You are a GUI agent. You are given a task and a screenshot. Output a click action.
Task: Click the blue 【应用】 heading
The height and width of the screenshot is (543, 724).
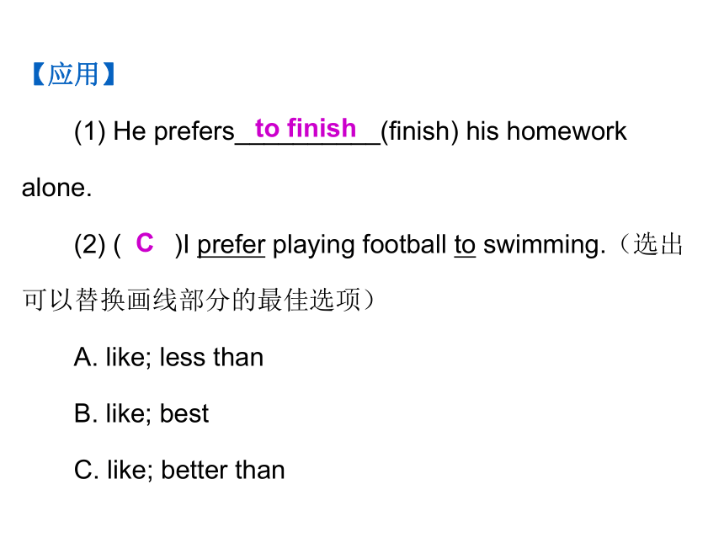click(73, 74)
